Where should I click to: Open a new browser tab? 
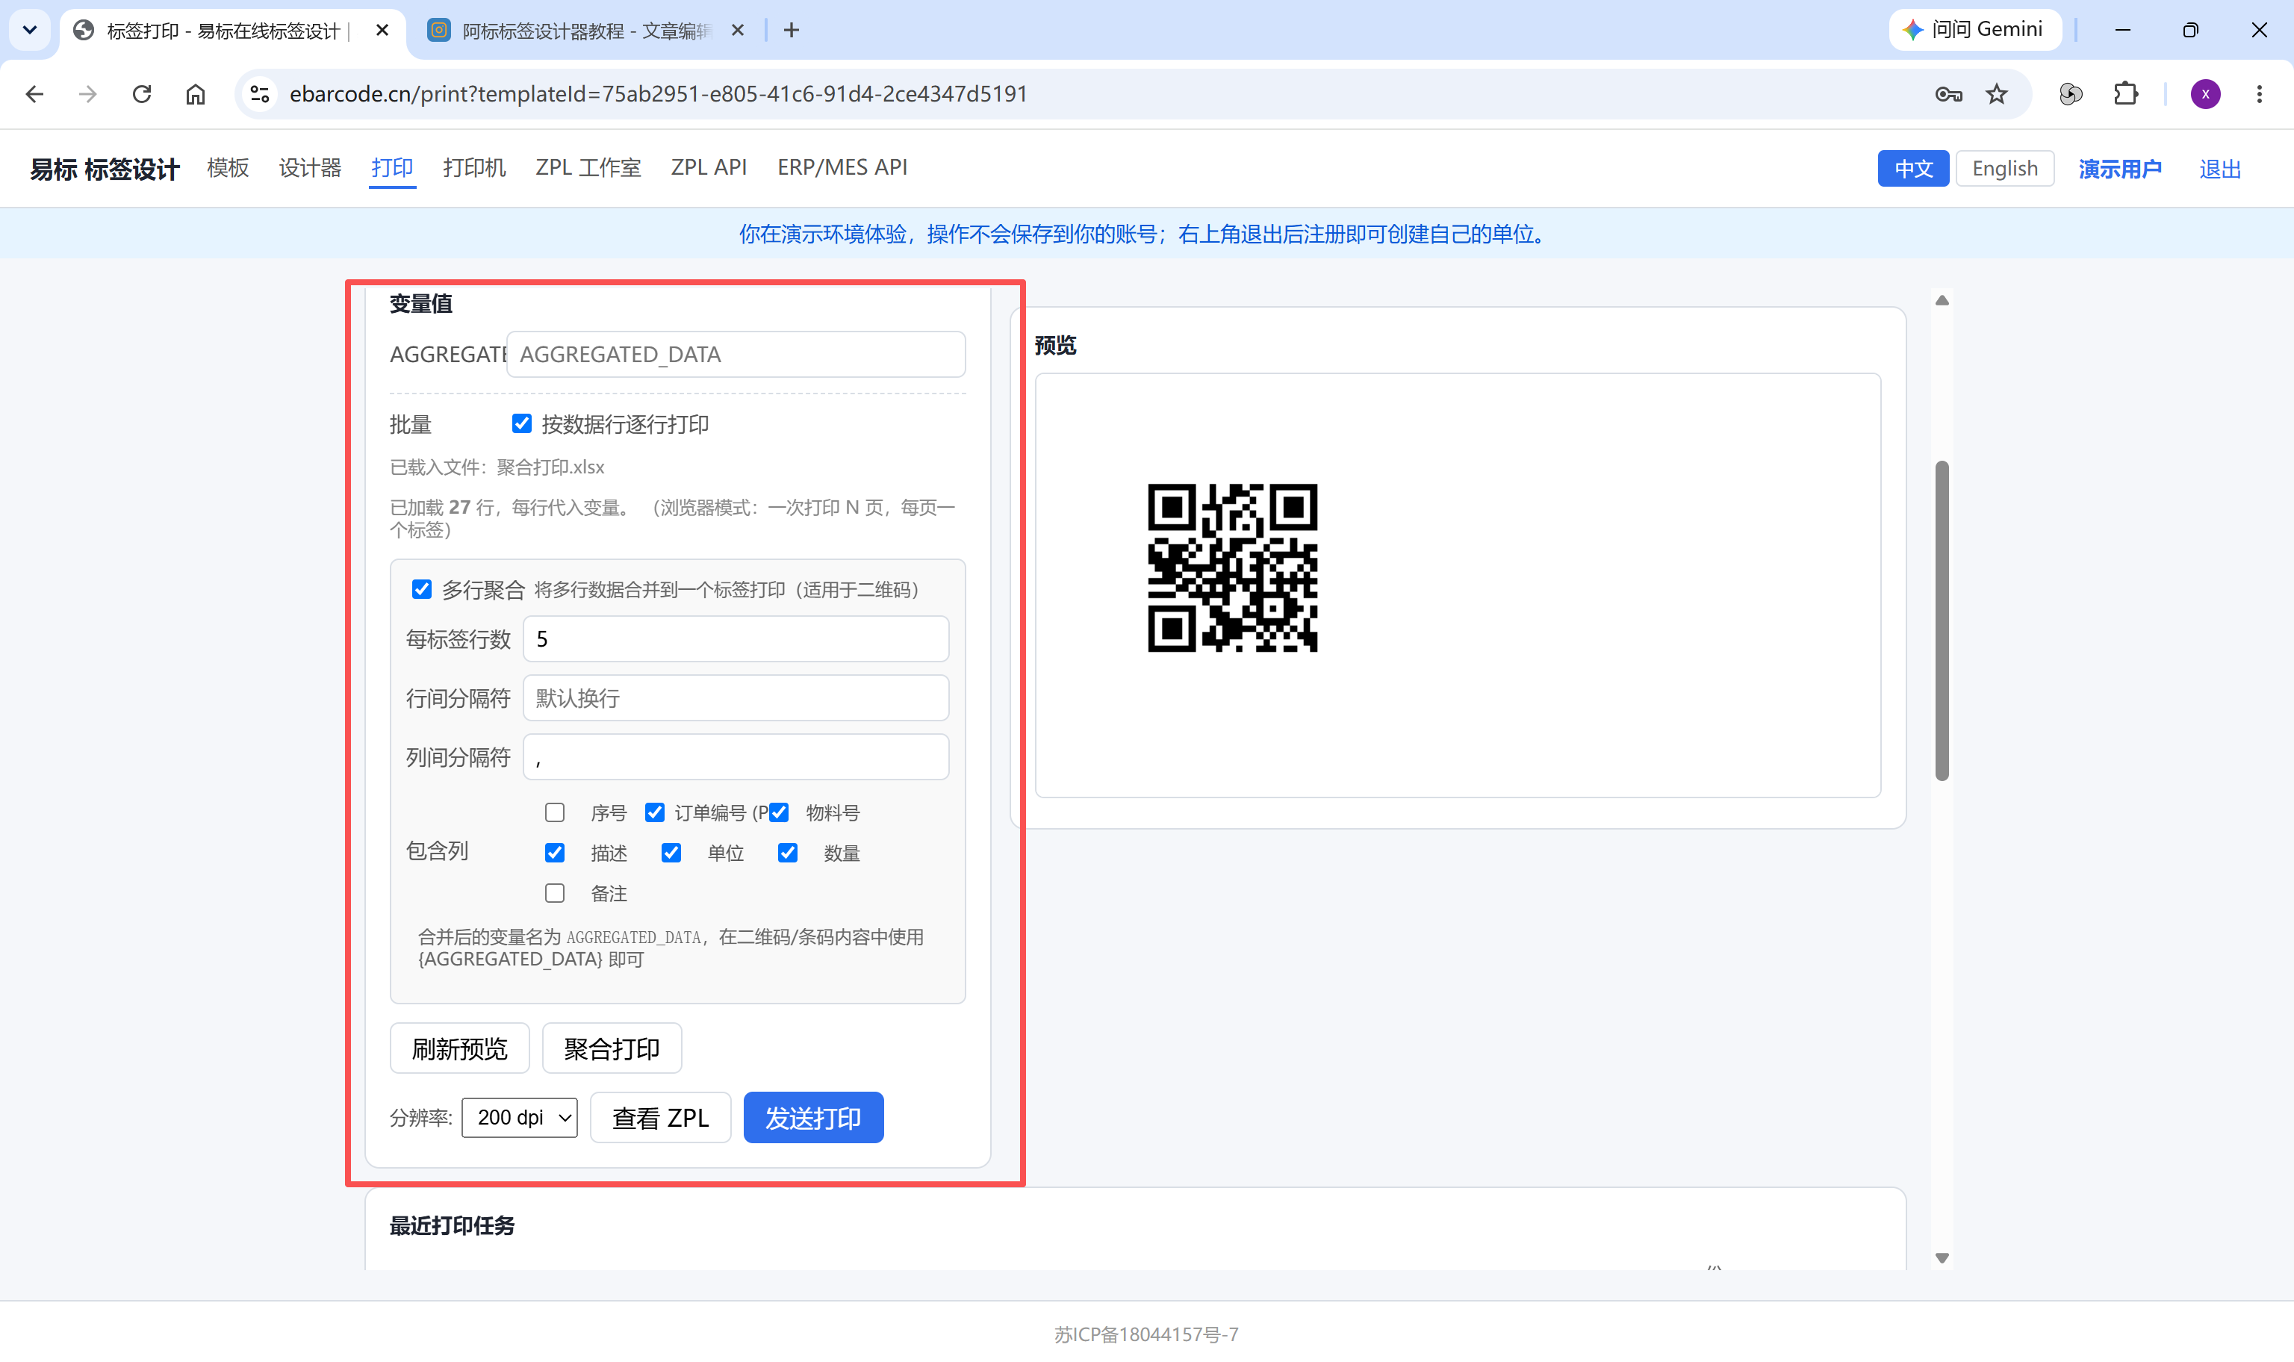click(791, 31)
